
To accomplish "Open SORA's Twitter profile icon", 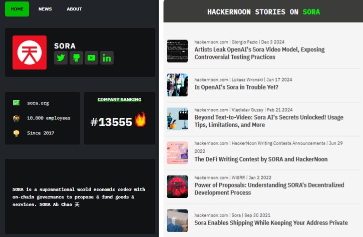I will click(61, 58).
